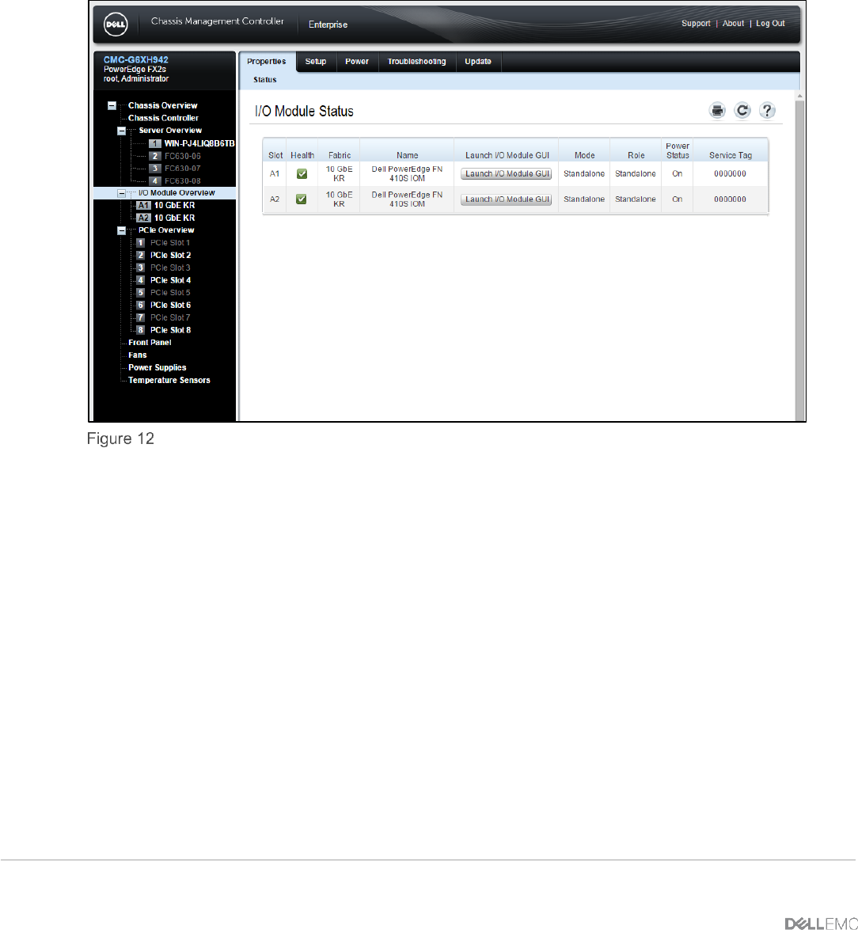Click the Power Status column header
858x930 pixels.
(678, 150)
